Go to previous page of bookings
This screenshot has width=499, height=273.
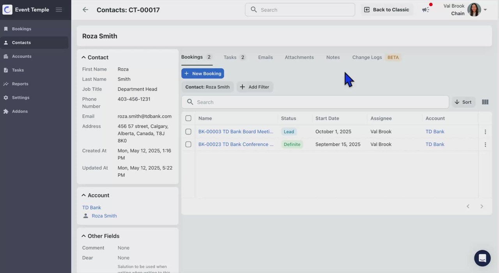click(468, 206)
